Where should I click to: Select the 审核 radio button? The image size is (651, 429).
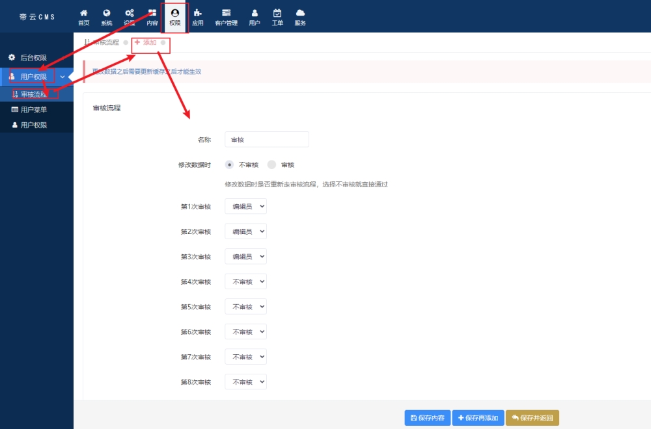[x=271, y=165]
